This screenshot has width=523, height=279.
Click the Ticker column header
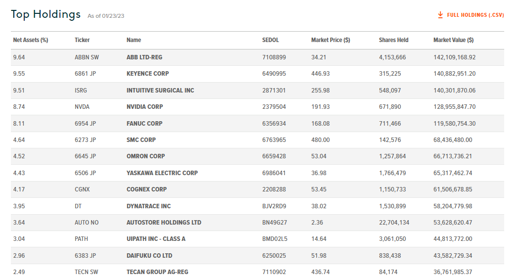82,40
